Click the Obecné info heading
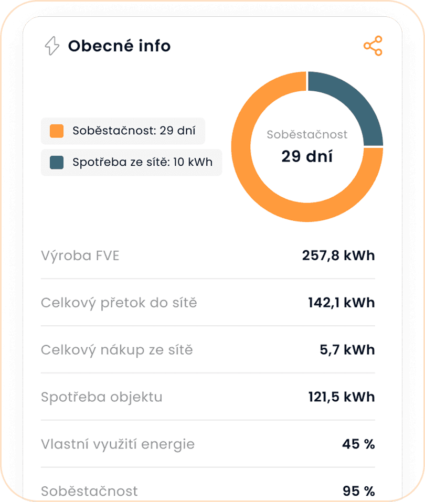Viewport: 425px width, 502px height. [119, 46]
